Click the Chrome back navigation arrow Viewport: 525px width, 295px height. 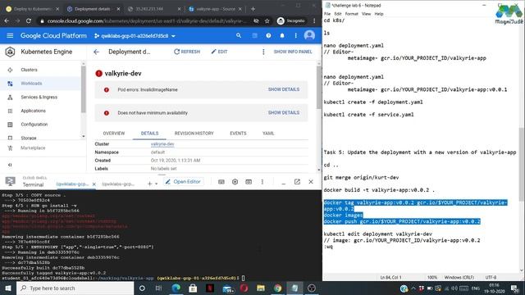point(7,20)
